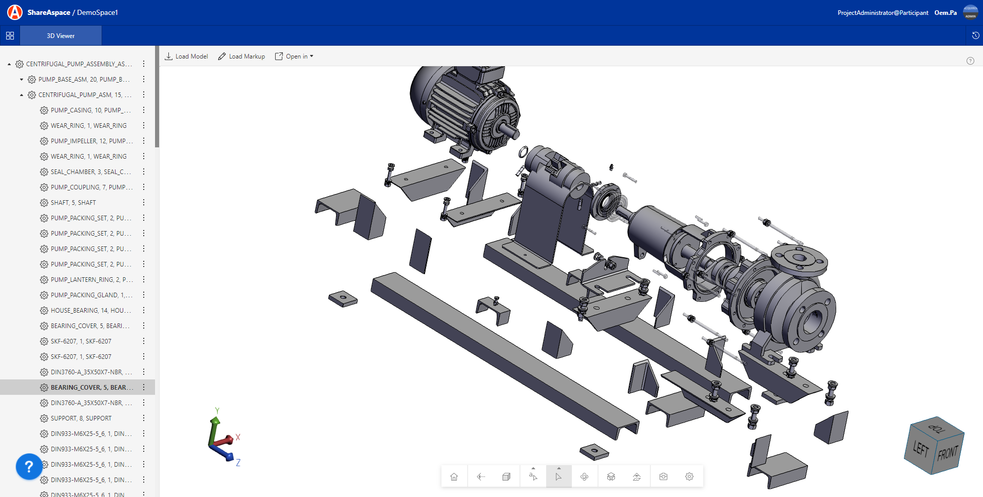Click the text annotation pointer tool
This screenshot has width=983, height=497.
tap(533, 476)
